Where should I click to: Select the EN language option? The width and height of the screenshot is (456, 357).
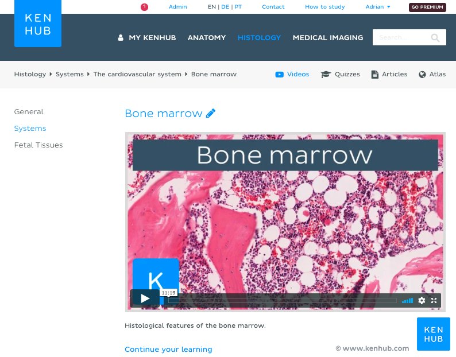pyautogui.click(x=212, y=7)
